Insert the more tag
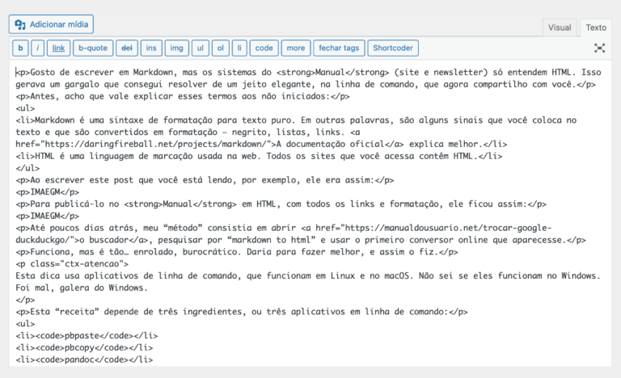 point(296,48)
